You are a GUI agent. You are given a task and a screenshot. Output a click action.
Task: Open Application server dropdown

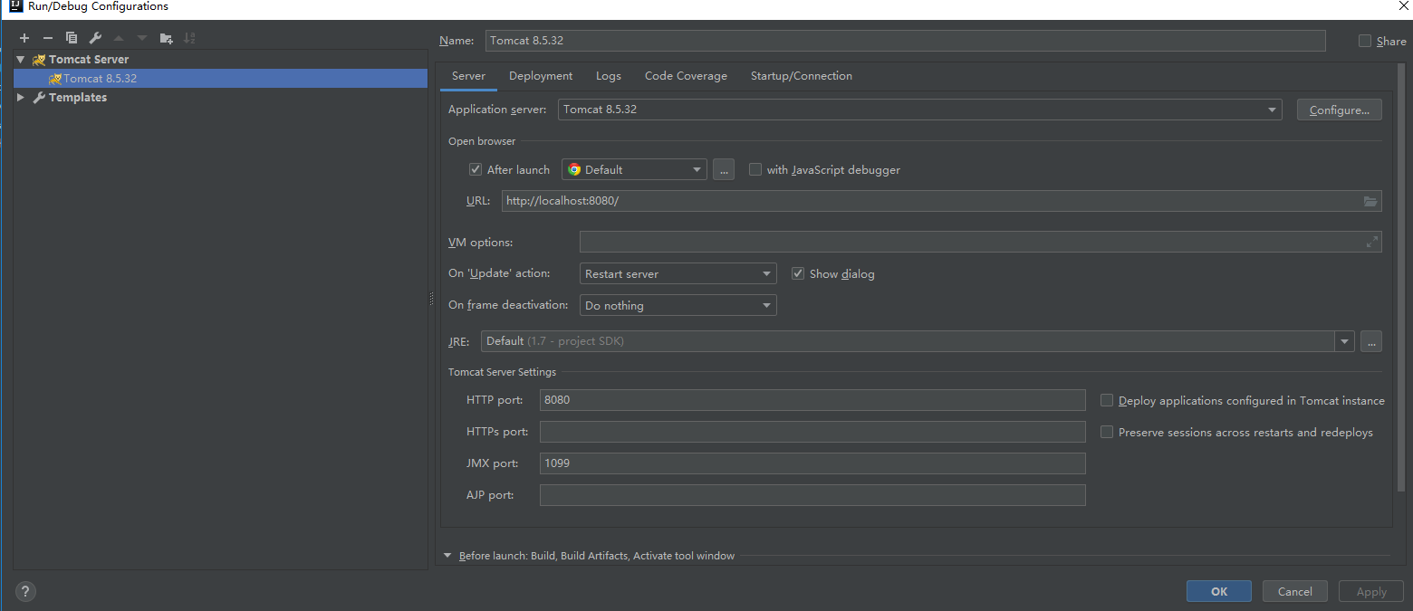click(x=920, y=110)
